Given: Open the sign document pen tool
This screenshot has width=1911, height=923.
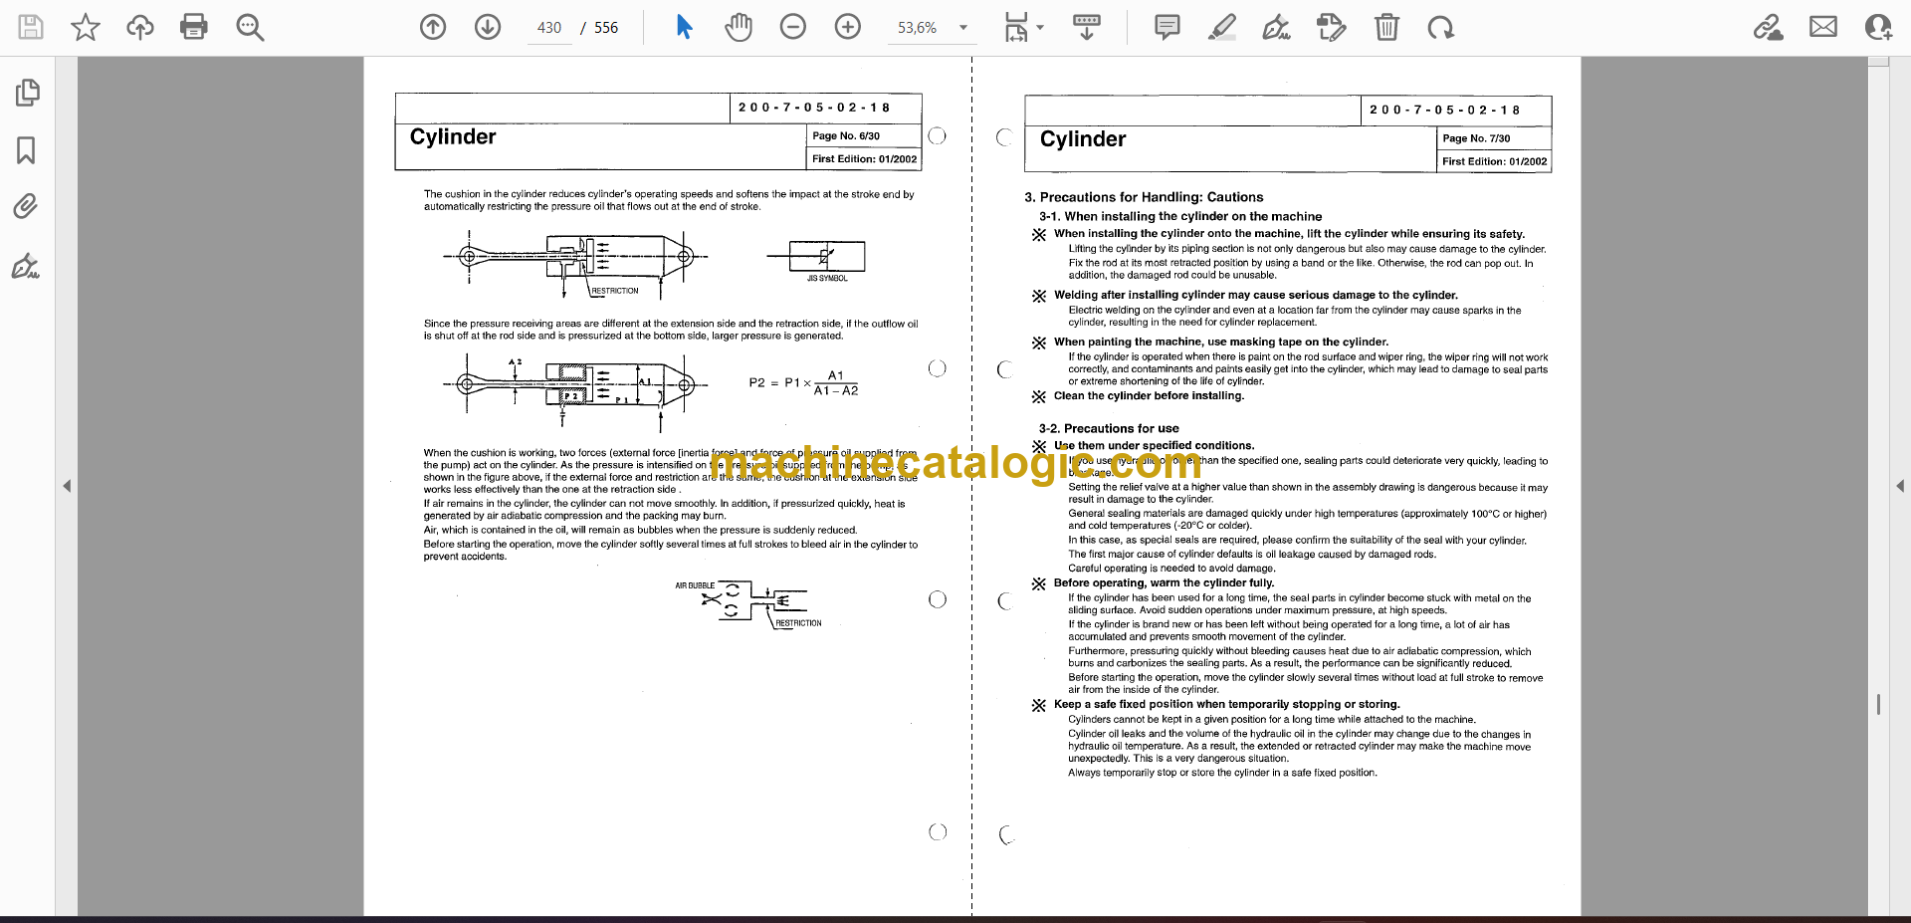Looking at the screenshot, I should coord(1277,27).
